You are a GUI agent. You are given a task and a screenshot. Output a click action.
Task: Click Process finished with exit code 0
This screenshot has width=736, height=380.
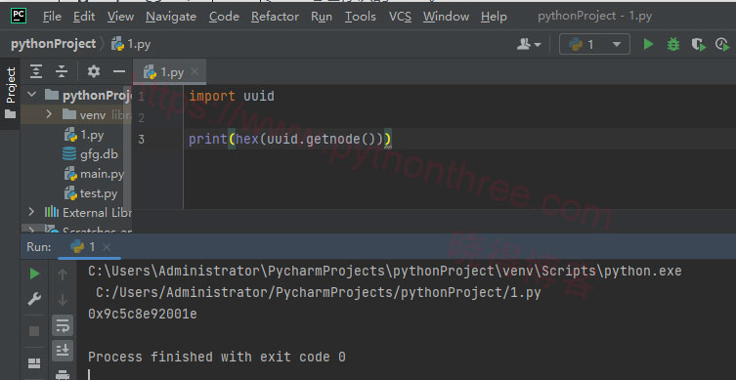click(217, 357)
